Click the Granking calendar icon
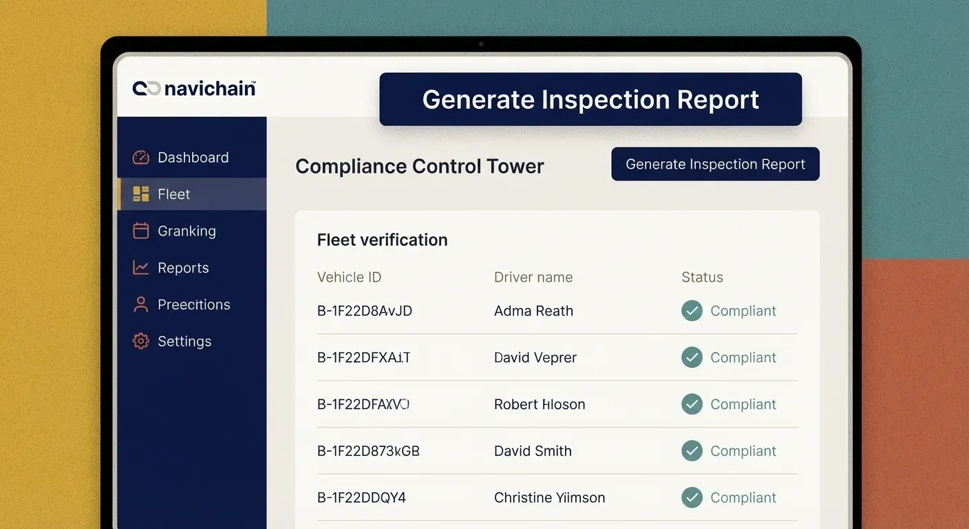The image size is (969, 529). tap(140, 231)
